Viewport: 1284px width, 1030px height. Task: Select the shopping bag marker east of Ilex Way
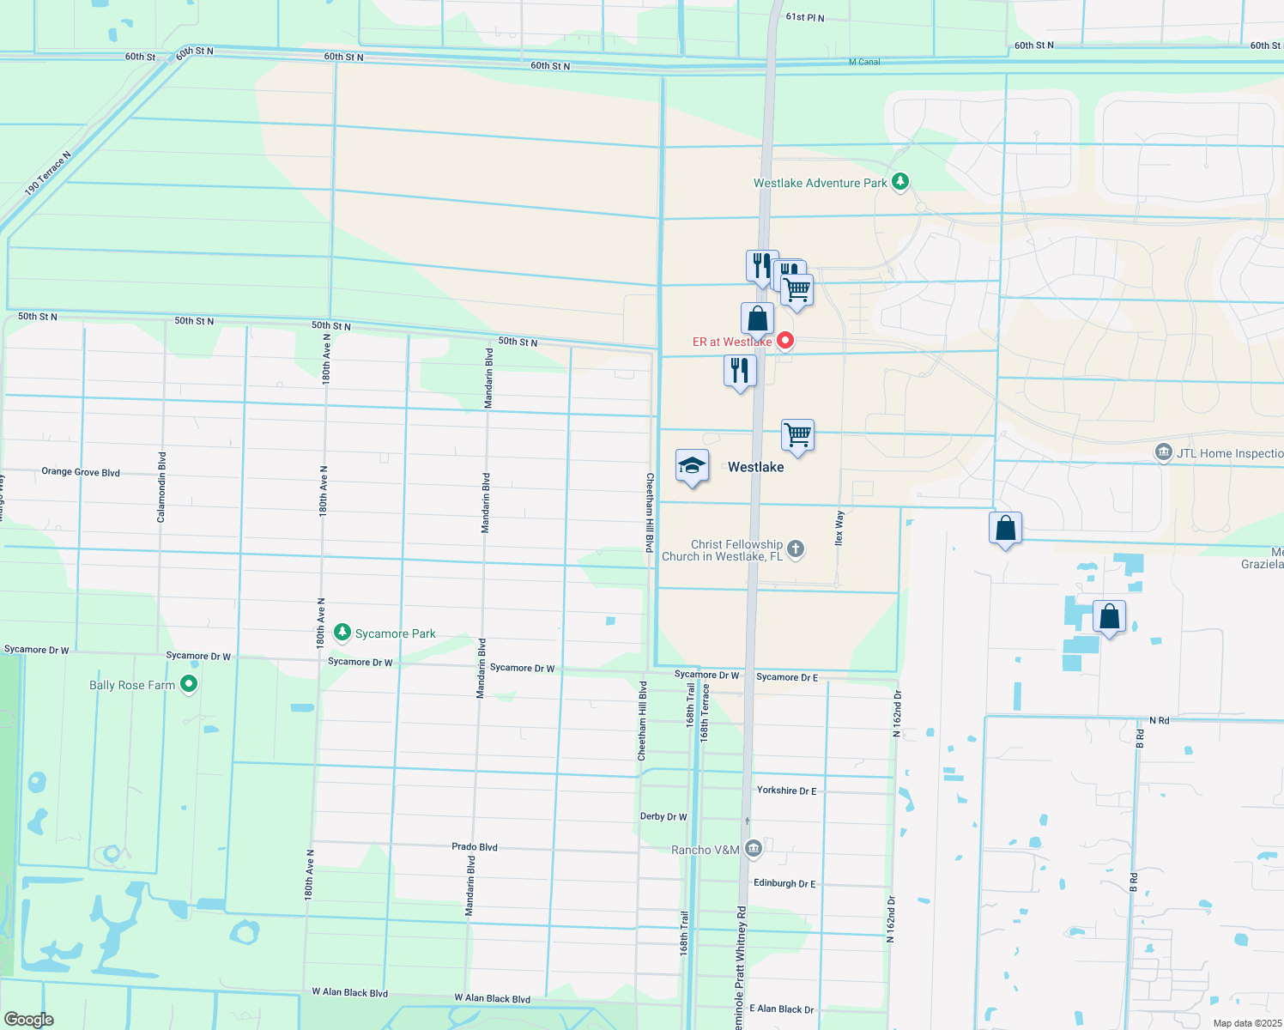(x=1005, y=530)
